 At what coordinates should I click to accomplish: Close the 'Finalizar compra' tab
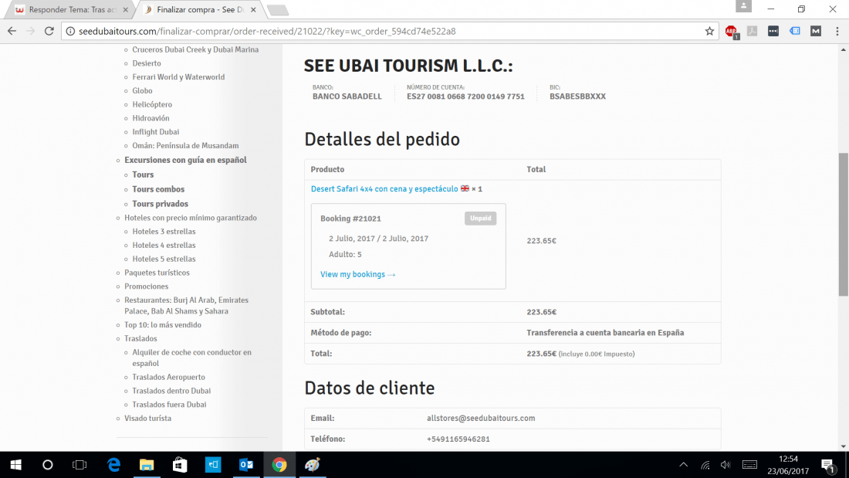(253, 10)
